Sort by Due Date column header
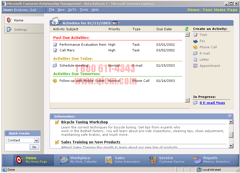240x173 pixels. pyautogui.click(x=164, y=29)
